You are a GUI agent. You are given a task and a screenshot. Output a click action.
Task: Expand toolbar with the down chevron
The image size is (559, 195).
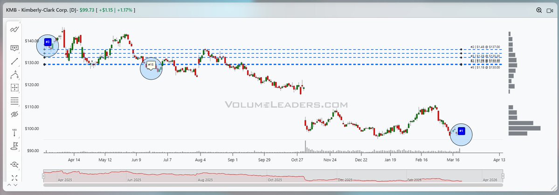point(15,185)
